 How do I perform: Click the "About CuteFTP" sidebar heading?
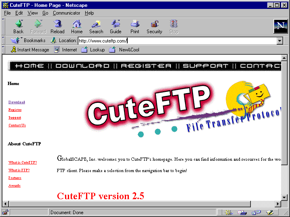pos(24,144)
